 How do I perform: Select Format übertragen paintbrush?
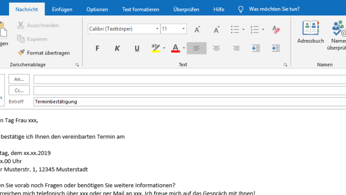[x=21, y=53]
